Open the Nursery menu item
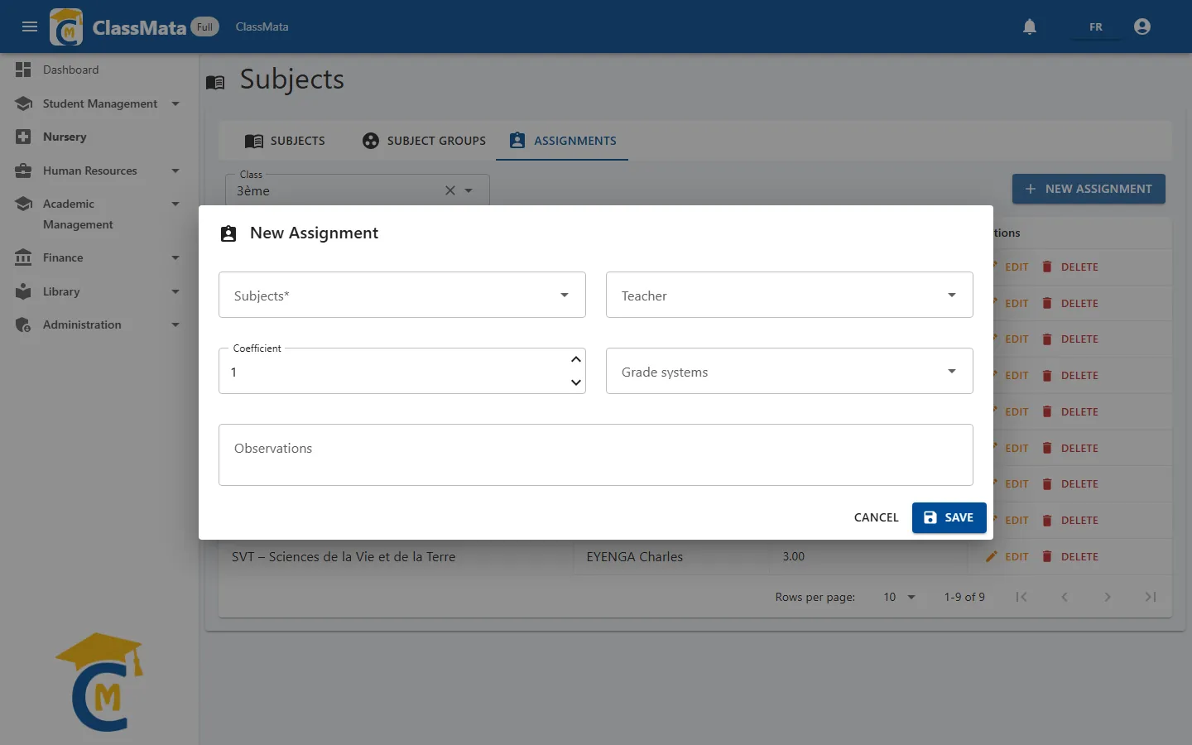This screenshot has width=1192, height=745. point(99,137)
